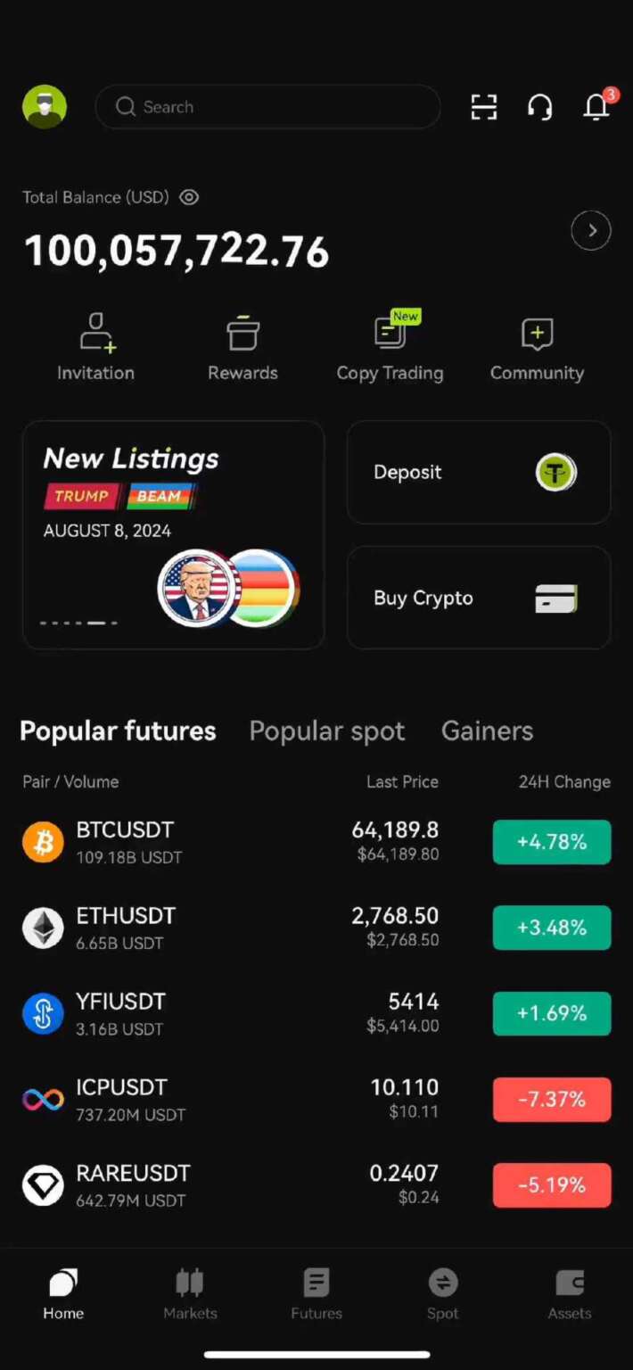Viewport: 633px width, 1370px height.
Task: Tap the BTCUSDT Bitcoin coin icon
Action: [x=42, y=842]
